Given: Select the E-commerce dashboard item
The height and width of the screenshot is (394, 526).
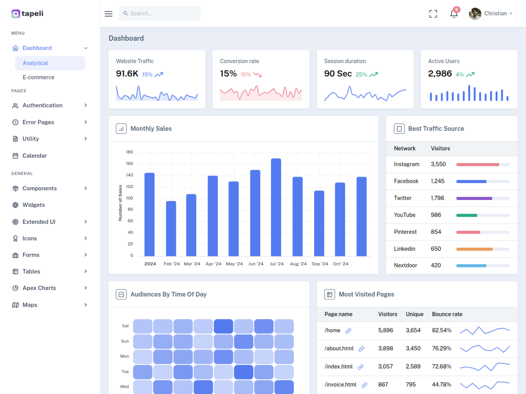Looking at the screenshot, I should coord(39,77).
